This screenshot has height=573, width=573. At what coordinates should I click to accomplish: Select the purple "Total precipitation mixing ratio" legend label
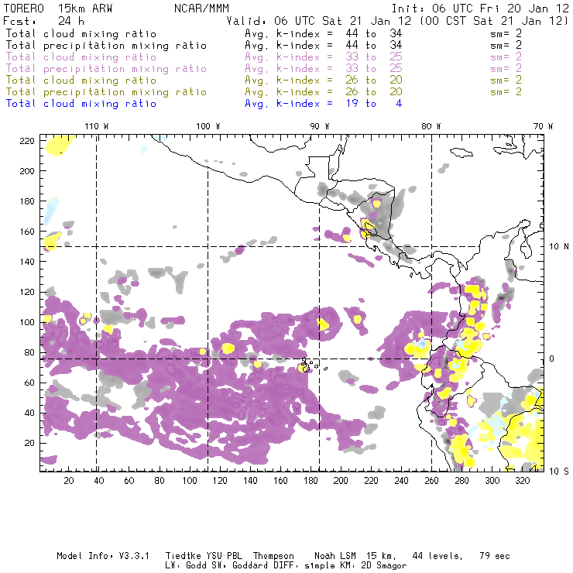tap(106, 69)
